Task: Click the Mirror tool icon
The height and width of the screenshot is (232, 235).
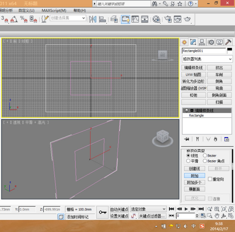Action: point(92,19)
